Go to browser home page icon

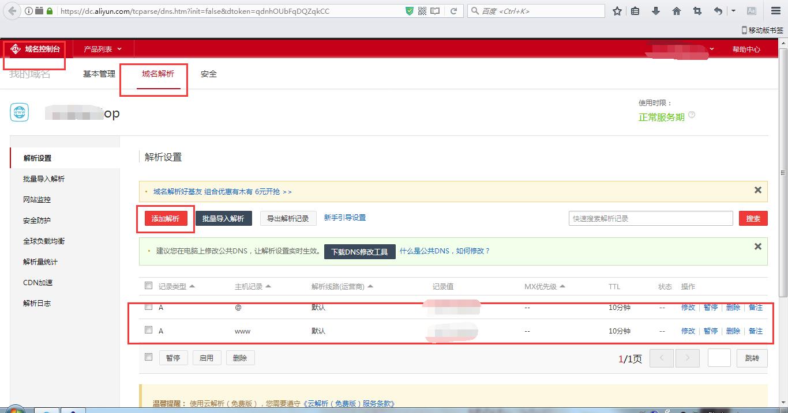677,11
